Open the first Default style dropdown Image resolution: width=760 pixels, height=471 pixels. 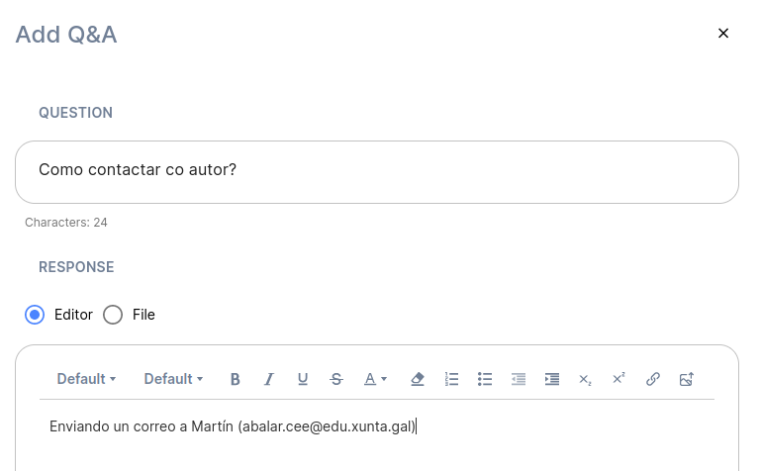click(x=86, y=379)
